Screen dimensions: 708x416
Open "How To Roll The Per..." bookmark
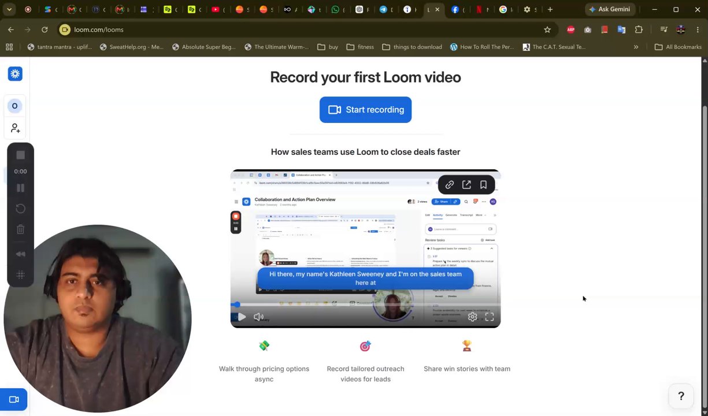coord(481,47)
